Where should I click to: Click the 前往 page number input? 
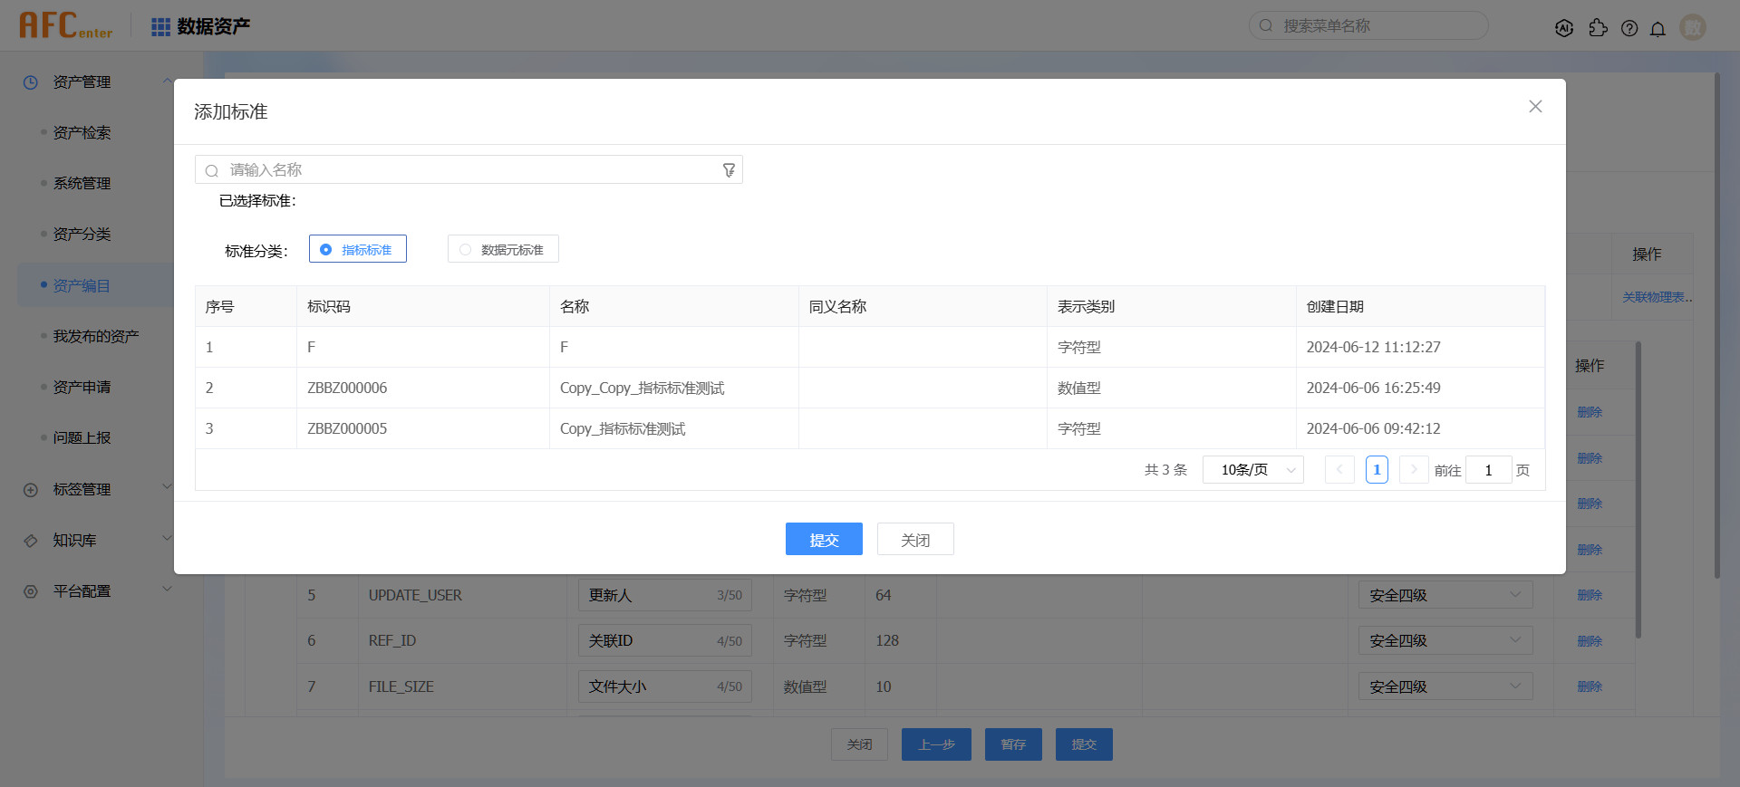click(1488, 470)
